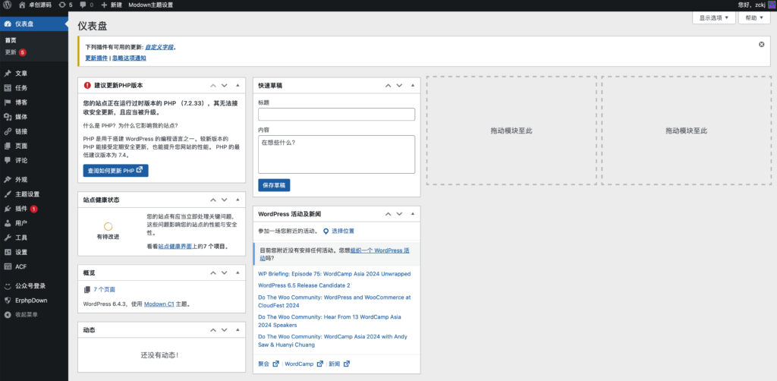The height and width of the screenshot is (381, 777).
Task: Collapse the sidebar with 收起菜单
Action: pos(26,313)
